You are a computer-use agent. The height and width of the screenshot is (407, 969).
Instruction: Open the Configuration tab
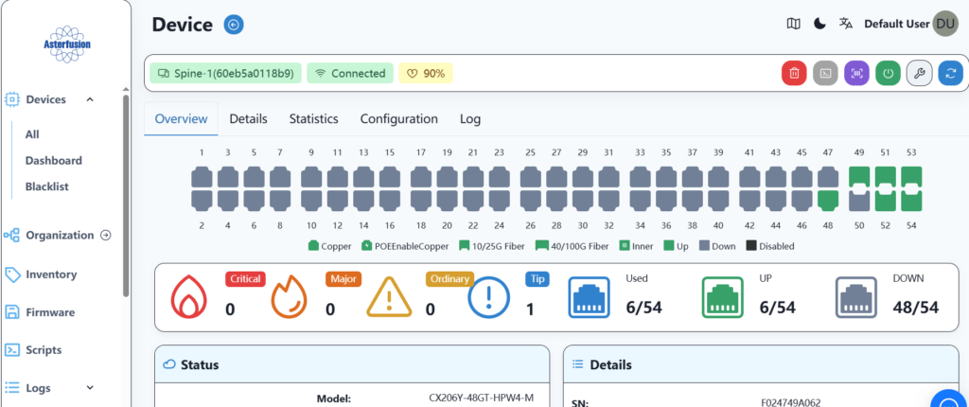pyautogui.click(x=398, y=119)
